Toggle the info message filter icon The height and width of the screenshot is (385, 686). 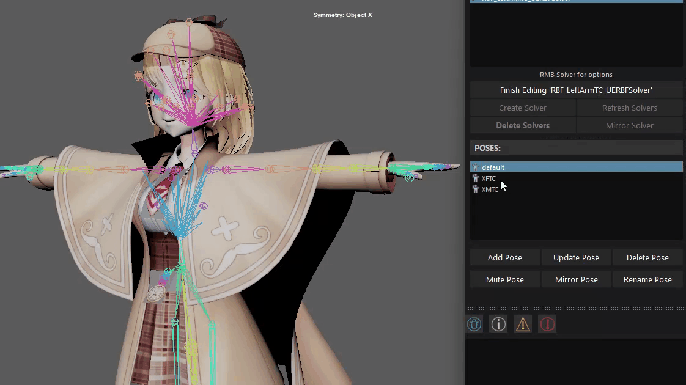(498, 324)
